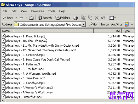
Task: Click the folder icon in Address bar
Action: pyautogui.click(x=17, y=24)
